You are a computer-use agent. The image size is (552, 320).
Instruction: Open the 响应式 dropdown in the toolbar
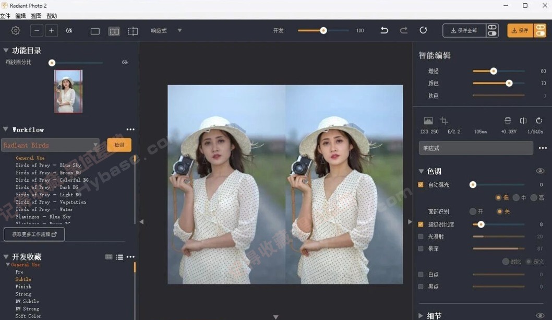(x=179, y=31)
